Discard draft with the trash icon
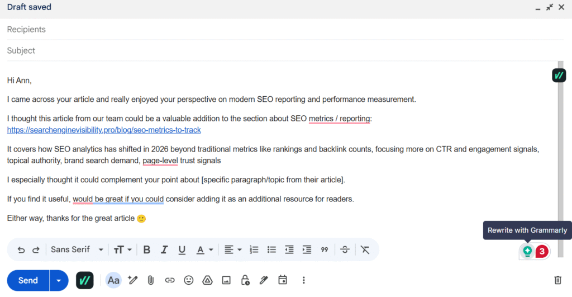This screenshot has width=572, height=297. pyautogui.click(x=558, y=280)
